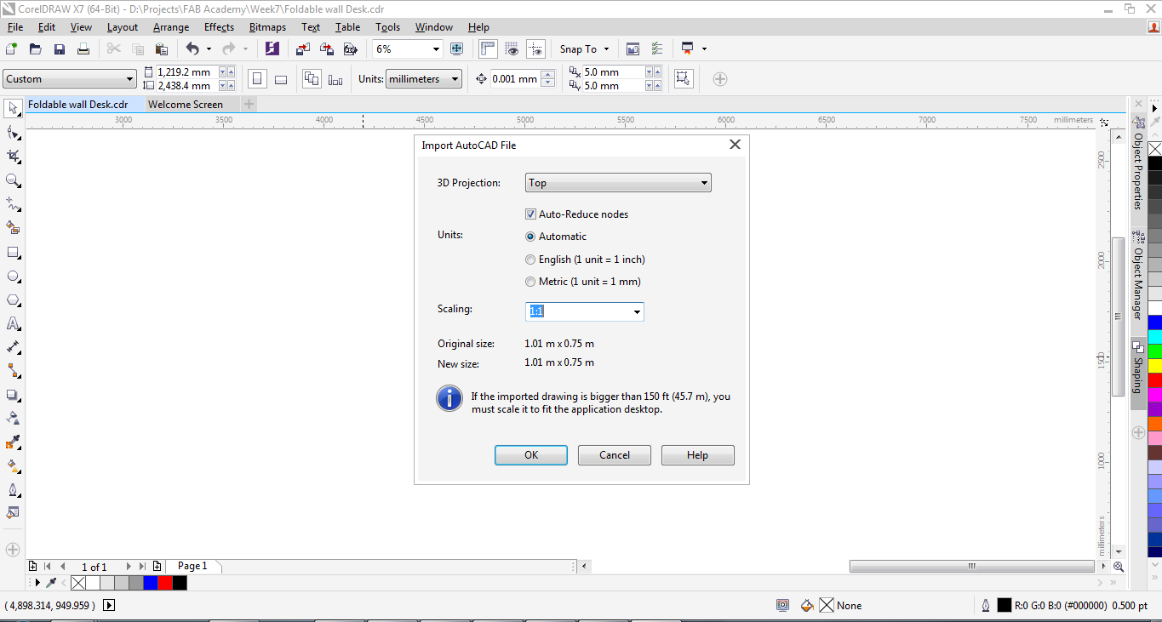Select the Smart Fill tool

(x=13, y=228)
